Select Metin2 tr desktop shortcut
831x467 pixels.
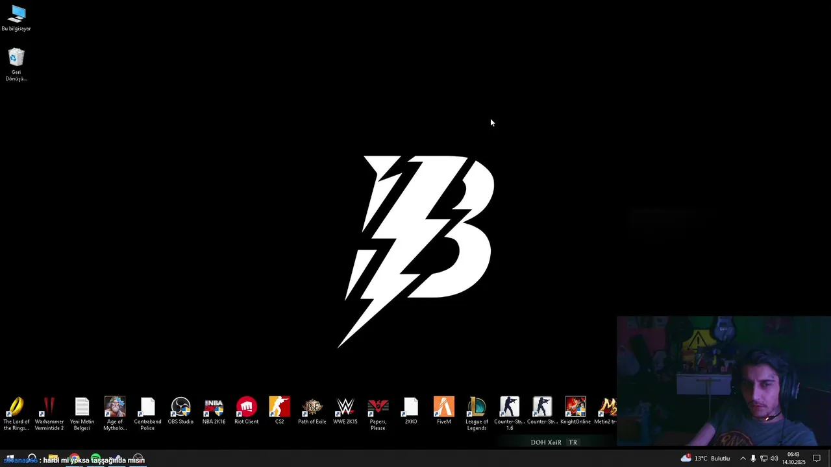click(606, 411)
